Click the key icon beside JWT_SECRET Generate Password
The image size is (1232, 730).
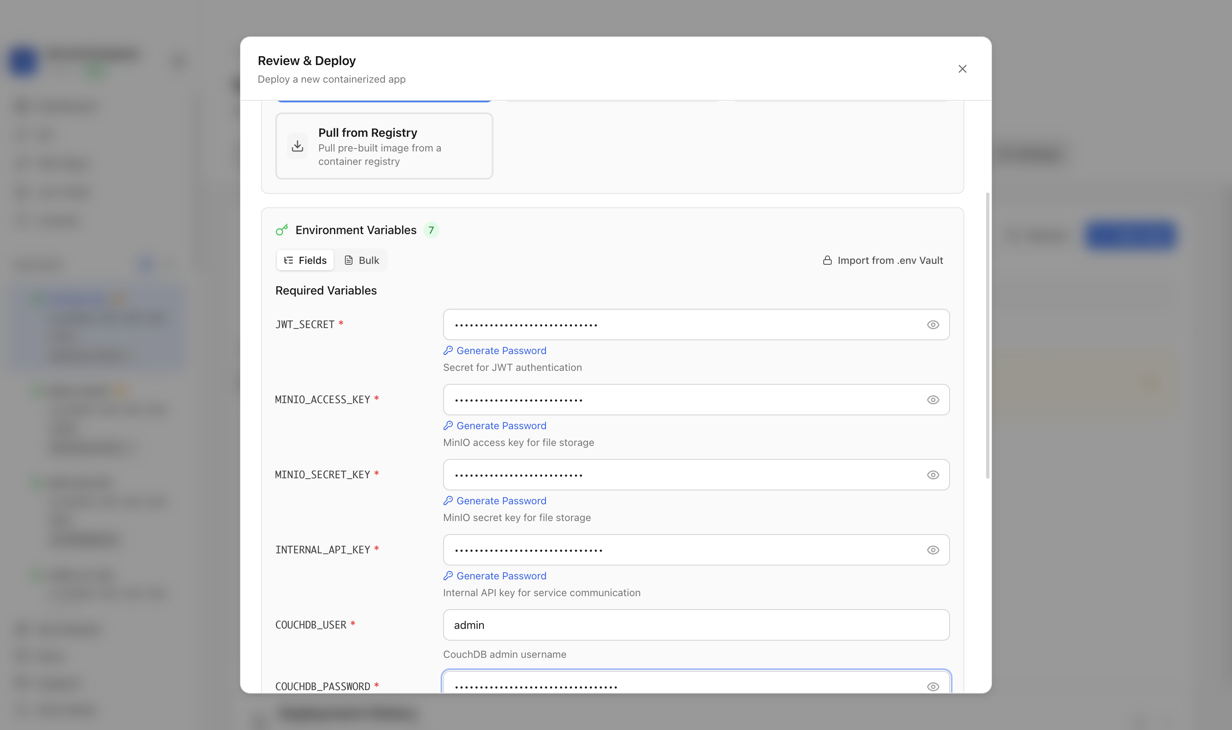click(x=448, y=351)
